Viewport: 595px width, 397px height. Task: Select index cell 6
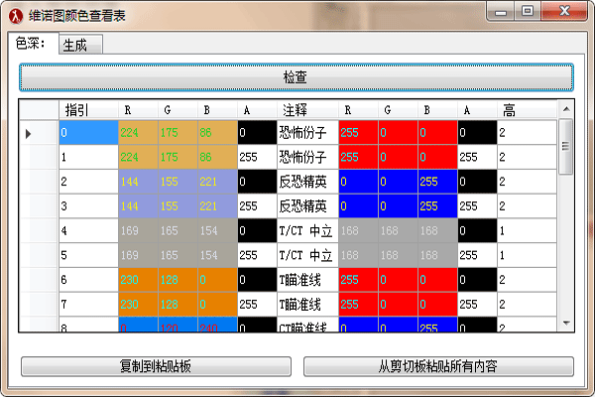pyautogui.click(x=88, y=280)
